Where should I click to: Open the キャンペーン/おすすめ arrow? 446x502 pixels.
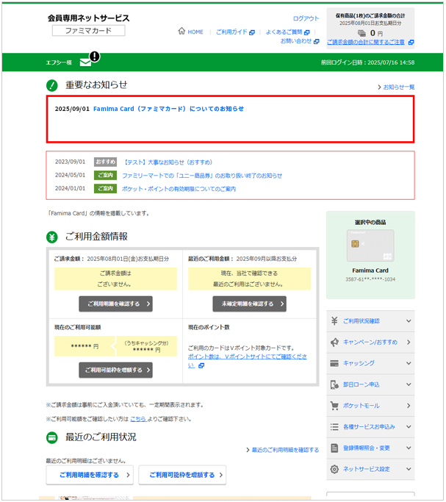pyautogui.click(x=409, y=342)
